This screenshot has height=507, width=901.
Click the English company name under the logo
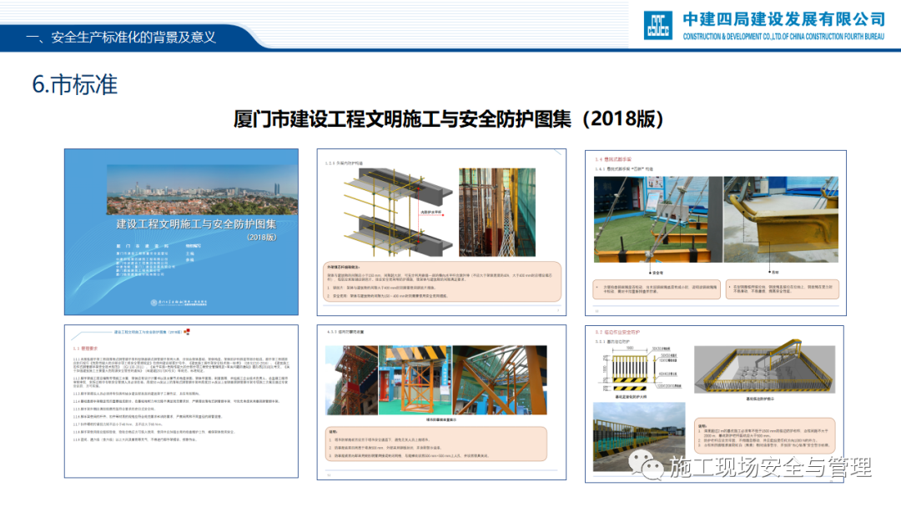click(783, 37)
